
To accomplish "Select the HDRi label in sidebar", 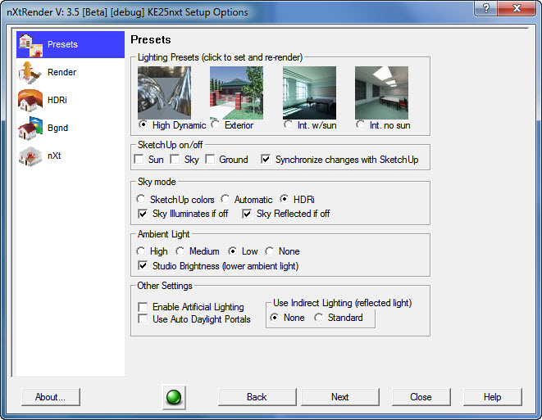I will tap(57, 100).
